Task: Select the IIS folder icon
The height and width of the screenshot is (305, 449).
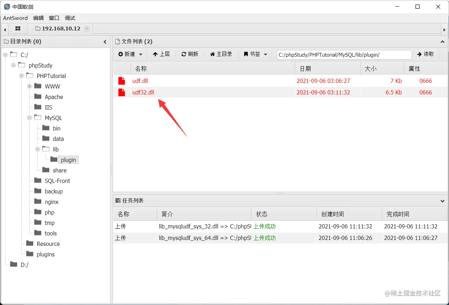Action: pos(38,107)
